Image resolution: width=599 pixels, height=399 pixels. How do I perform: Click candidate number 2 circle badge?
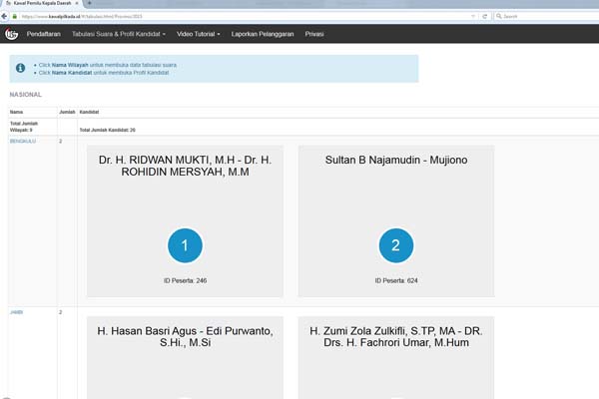point(396,244)
